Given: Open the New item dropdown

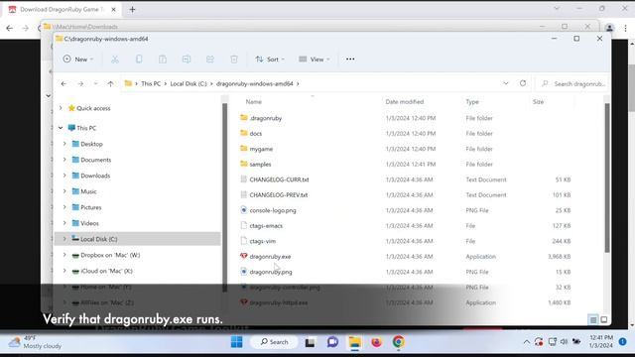Looking at the screenshot, I should (x=78, y=59).
